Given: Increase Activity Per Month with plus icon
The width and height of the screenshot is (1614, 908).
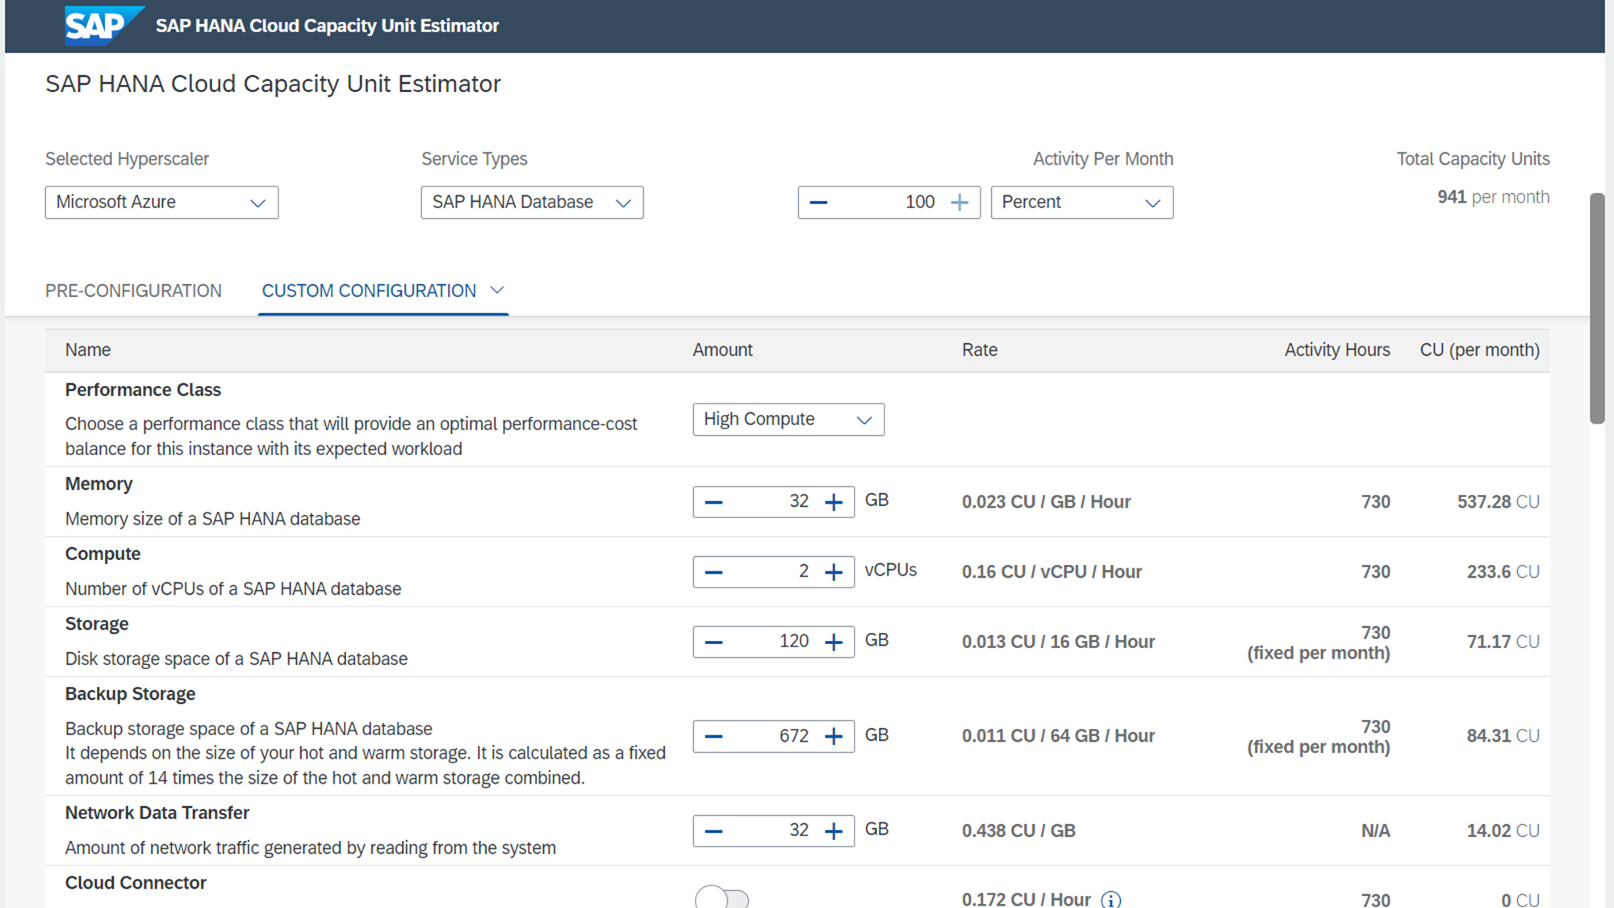Looking at the screenshot, I should 960,203.
